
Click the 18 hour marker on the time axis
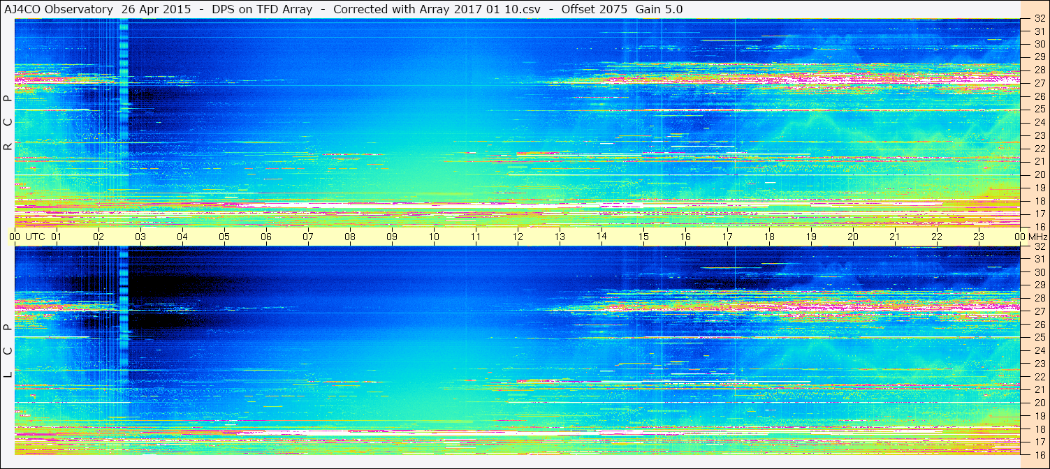(x=769, y=237)
